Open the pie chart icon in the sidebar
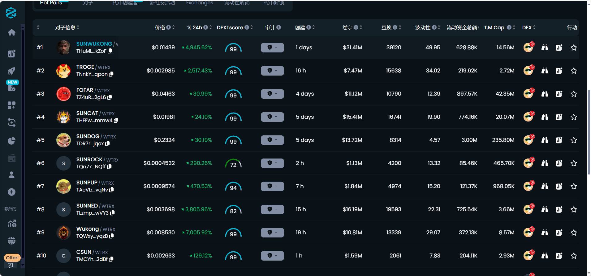Screen dimensions: 591x276 pos(12,141)
